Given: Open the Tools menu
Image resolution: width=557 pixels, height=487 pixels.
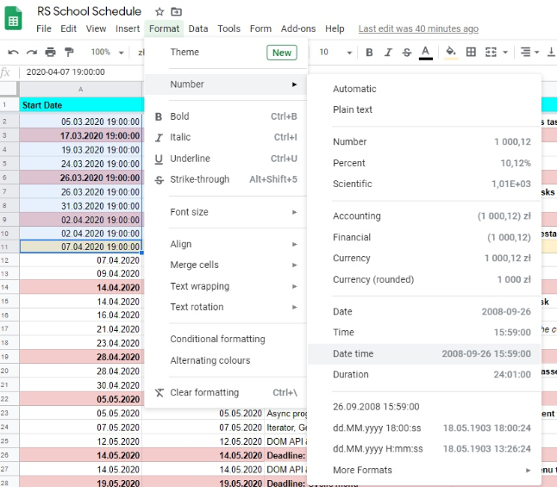Looking at the screenshot, I should coord(229,28).
